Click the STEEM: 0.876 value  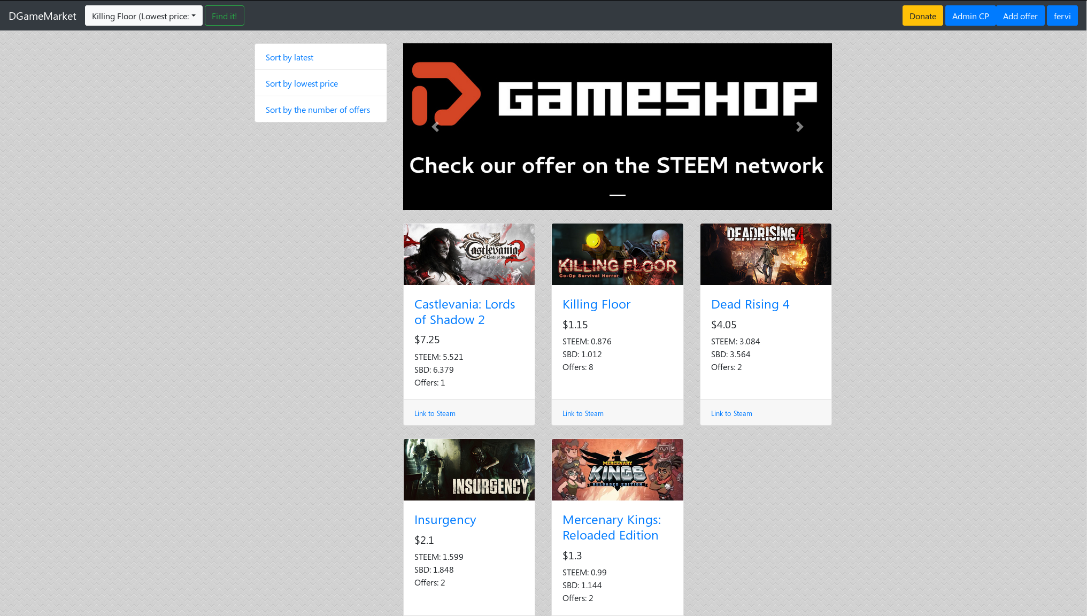point(587,341)
